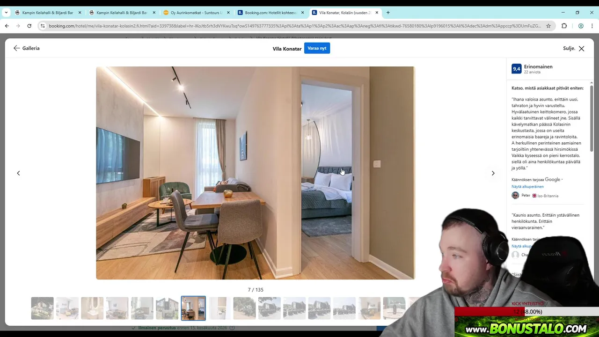Screen dimensions: 599x337
Task: Click the 7 / 135 photo counter
Action: coord(256,290)
